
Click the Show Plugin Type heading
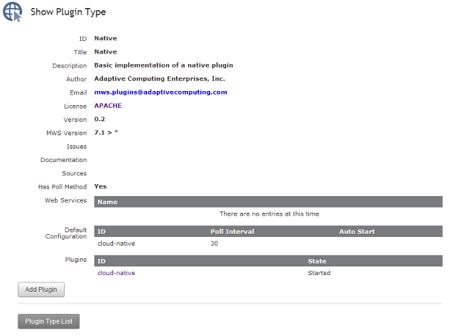click(x=68, y=12)
